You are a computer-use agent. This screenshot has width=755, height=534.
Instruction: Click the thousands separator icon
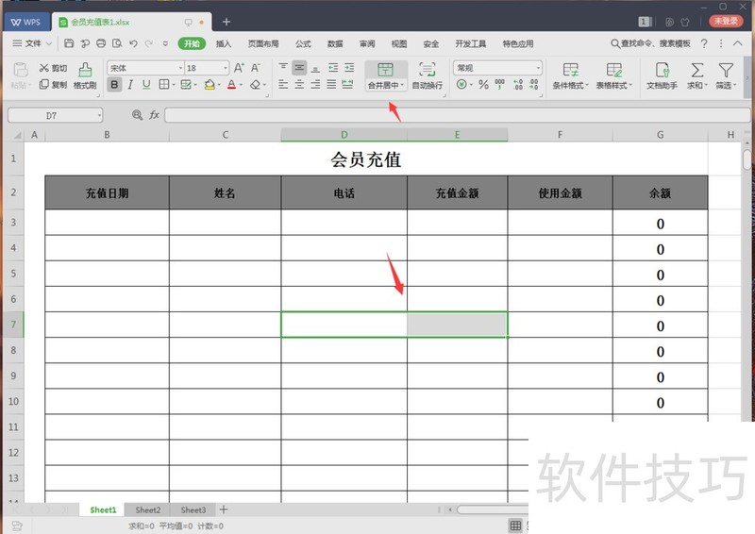(x=500, y=84)
